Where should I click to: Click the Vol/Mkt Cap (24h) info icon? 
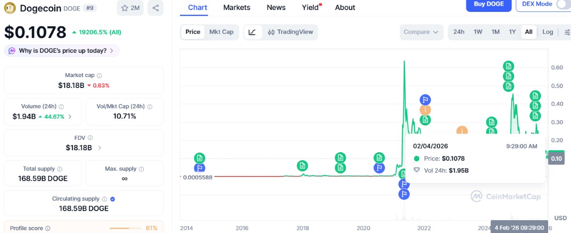(150, 107)
